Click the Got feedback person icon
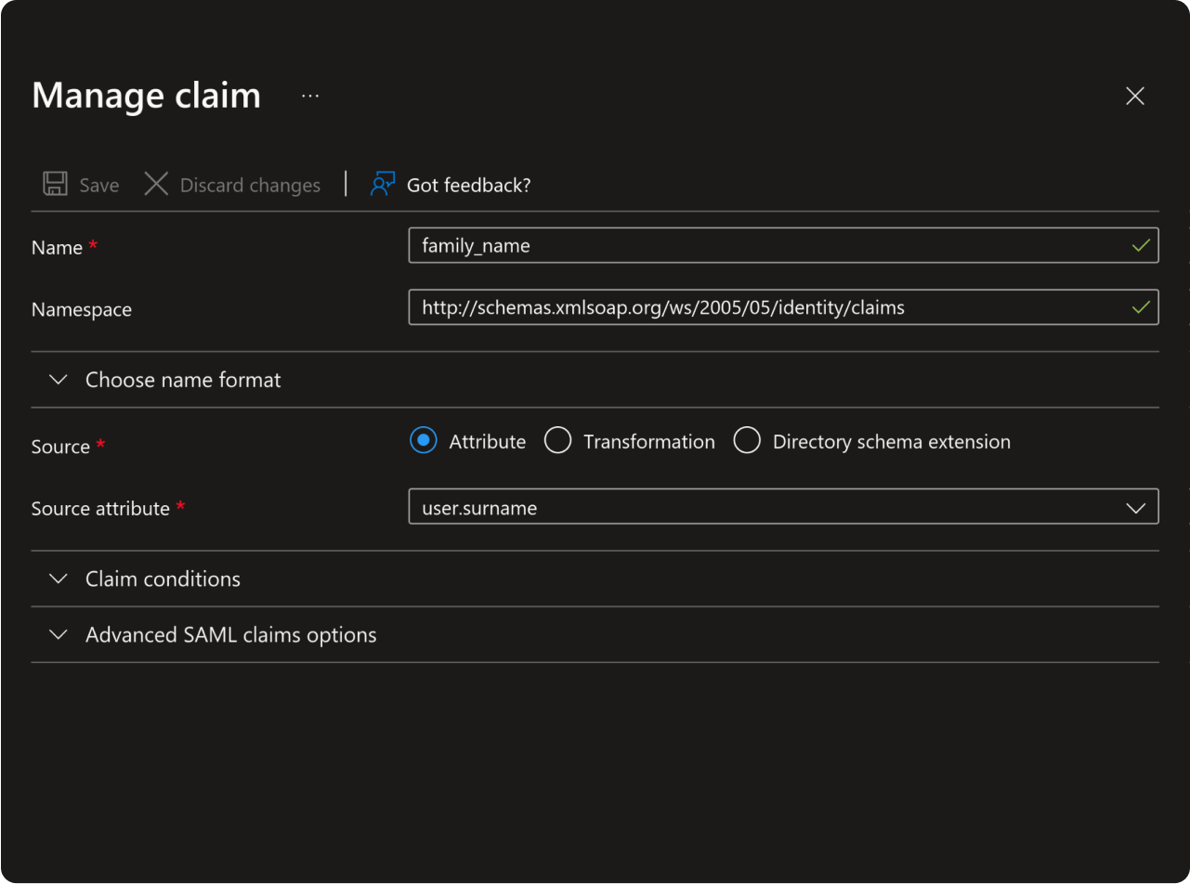The height and width of the screenshot is (884, 1190). pos(383,184)
